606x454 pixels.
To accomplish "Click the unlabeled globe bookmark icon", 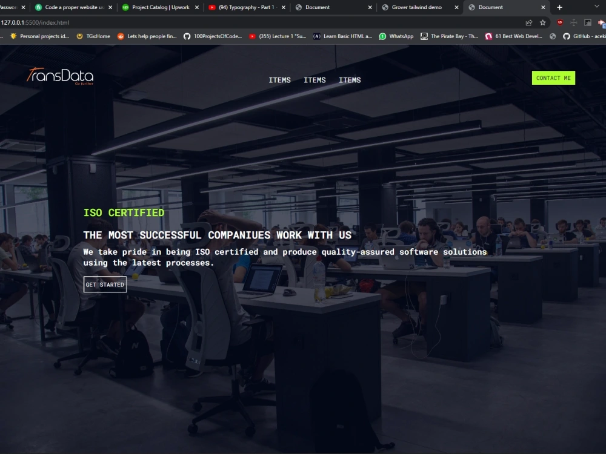I will point(553,36).
